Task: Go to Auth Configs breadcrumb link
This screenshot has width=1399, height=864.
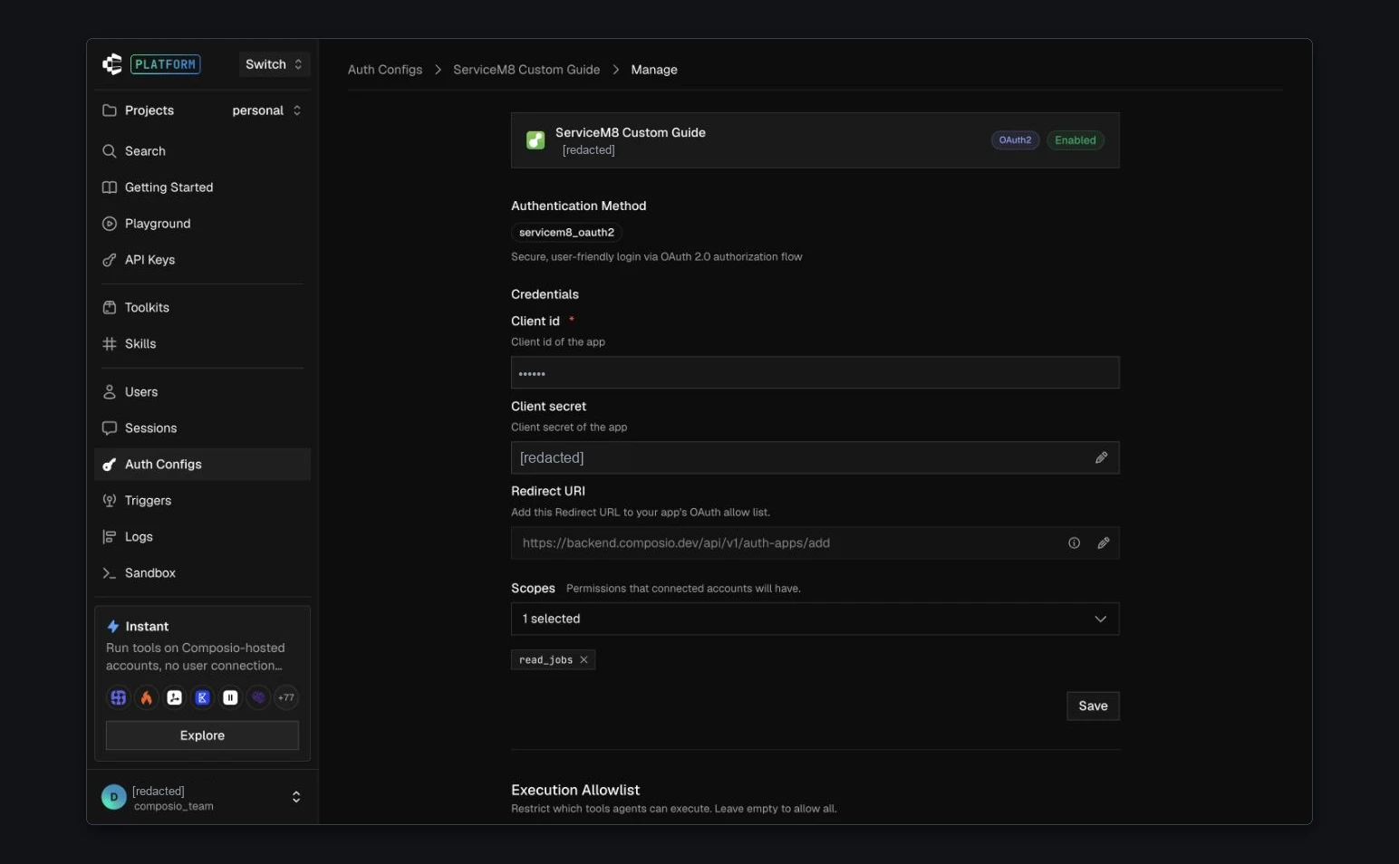Action: pyautogui.click(x=385, y=70)
